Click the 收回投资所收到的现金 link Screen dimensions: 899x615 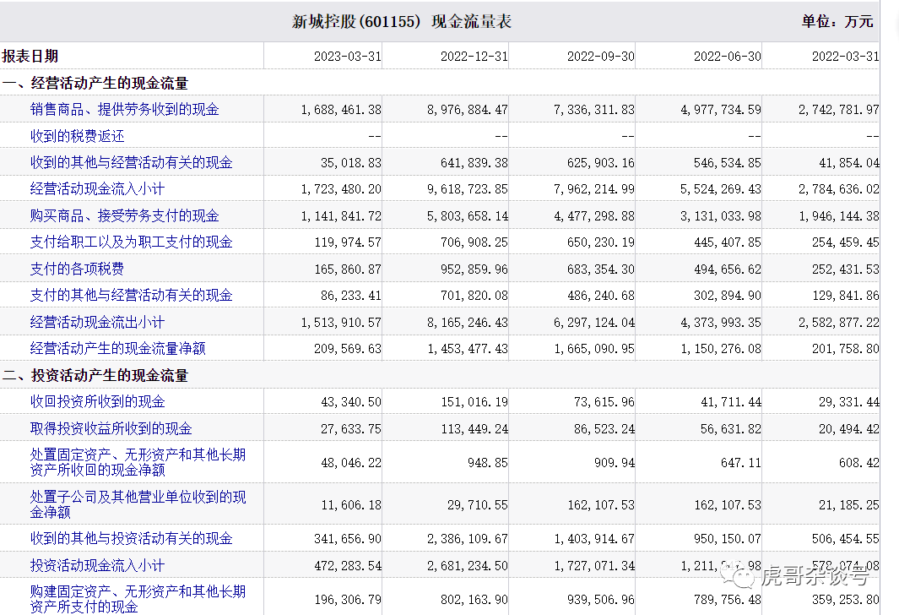coord(97,401)
